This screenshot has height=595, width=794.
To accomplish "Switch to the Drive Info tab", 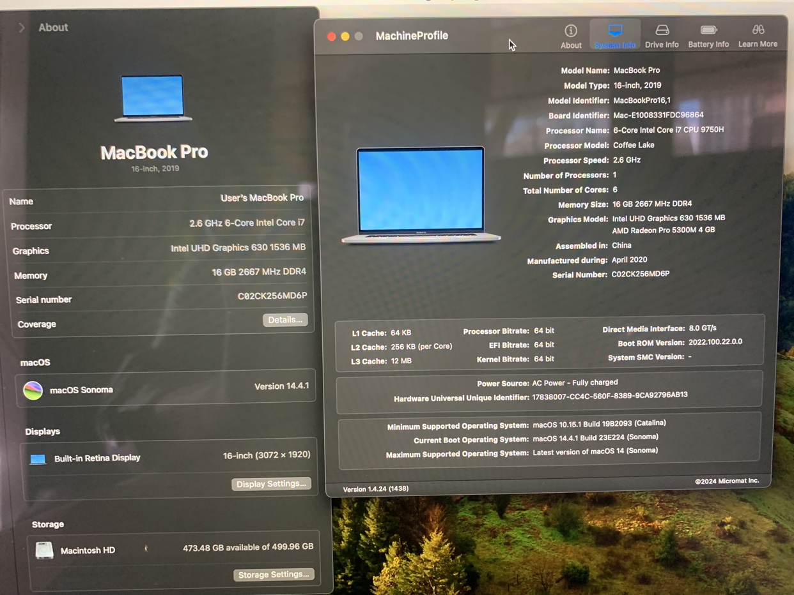I will click(662, 36).
